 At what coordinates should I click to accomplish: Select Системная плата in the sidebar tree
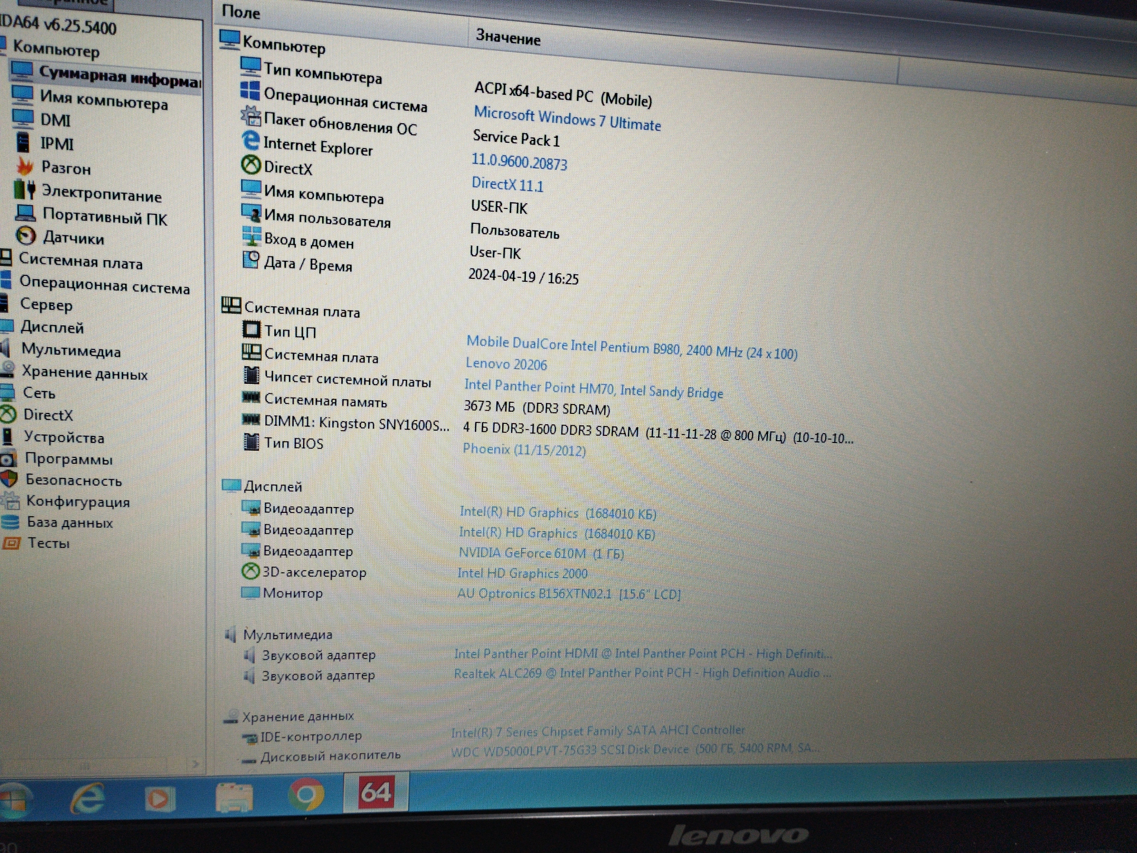81,261
